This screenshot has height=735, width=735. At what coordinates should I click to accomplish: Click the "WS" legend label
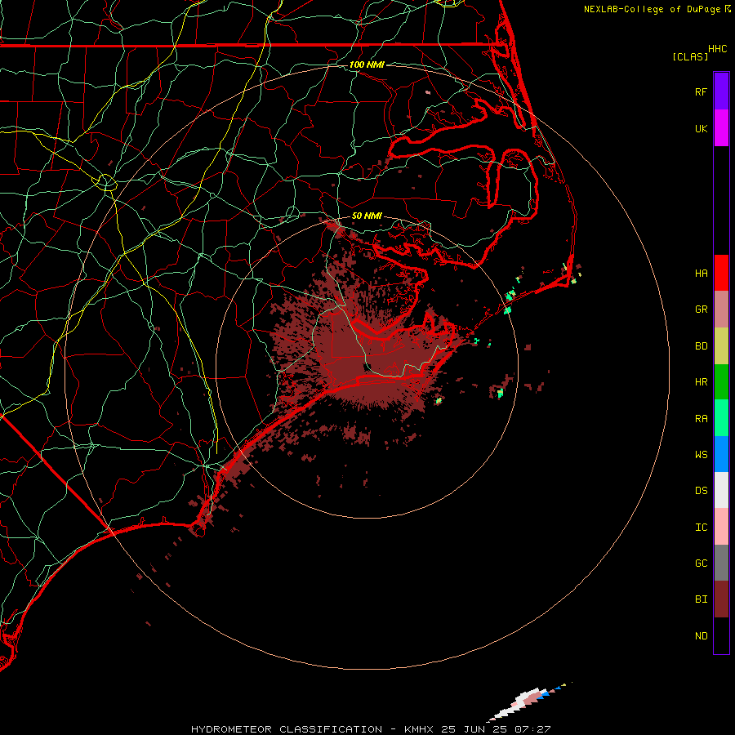click(701, 454)
